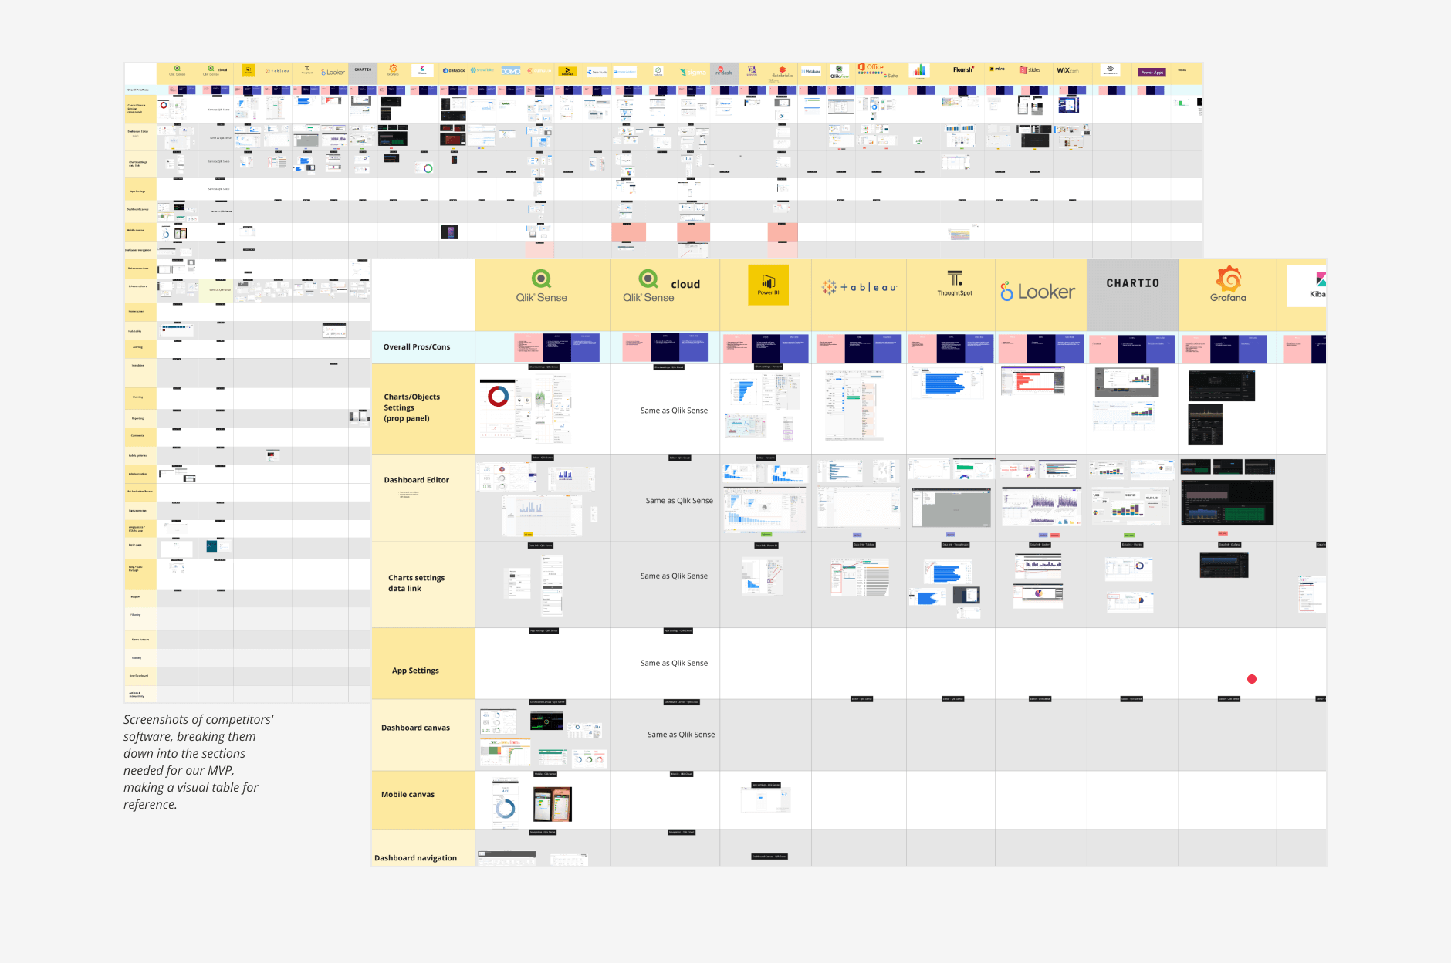Select 'Charts/Objects Settings (prop panel)' row label

(412, 407)
